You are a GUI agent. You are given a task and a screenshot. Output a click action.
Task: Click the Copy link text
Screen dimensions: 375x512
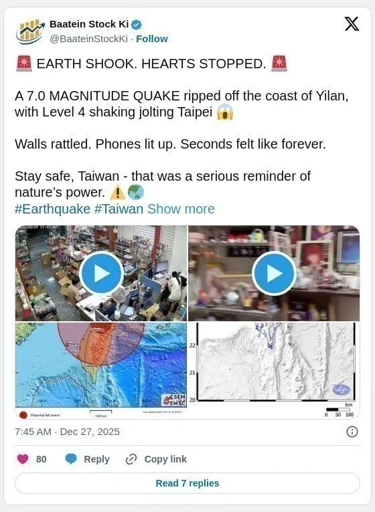(x=165, y=459)
